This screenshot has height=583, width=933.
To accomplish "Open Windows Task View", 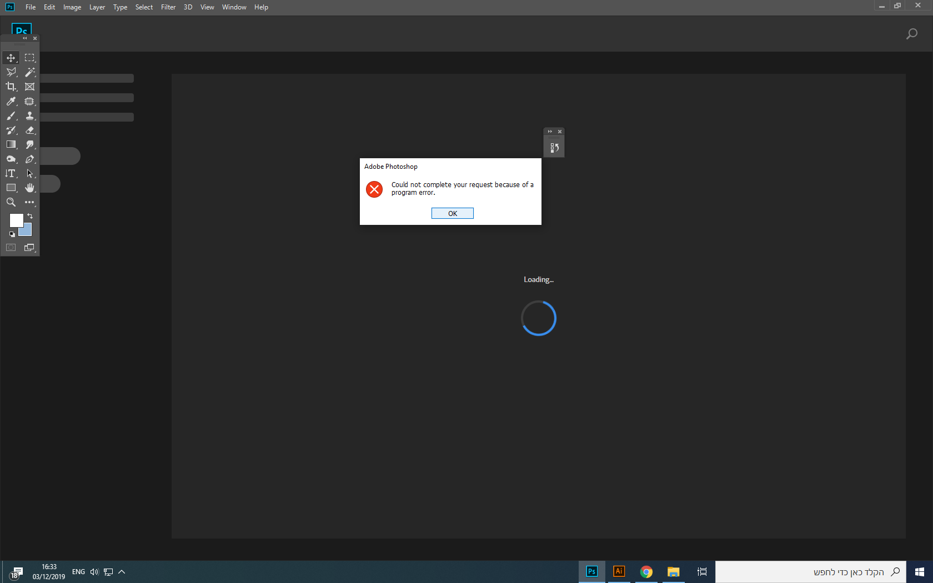I will pos(702,571).
